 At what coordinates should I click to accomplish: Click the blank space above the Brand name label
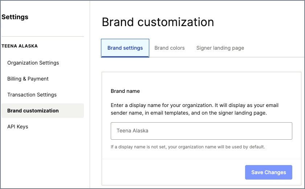[x=201, y=80]
